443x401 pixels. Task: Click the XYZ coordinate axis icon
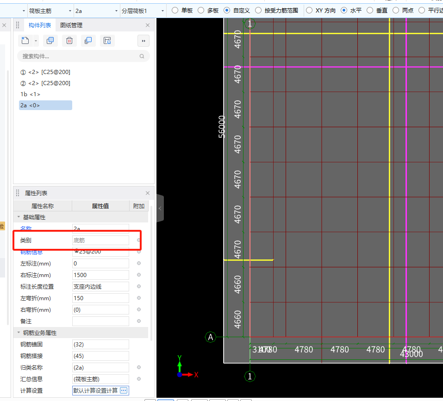coord(187,367)
